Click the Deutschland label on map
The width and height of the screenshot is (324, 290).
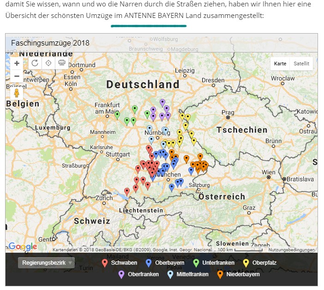tap(143, 85)
